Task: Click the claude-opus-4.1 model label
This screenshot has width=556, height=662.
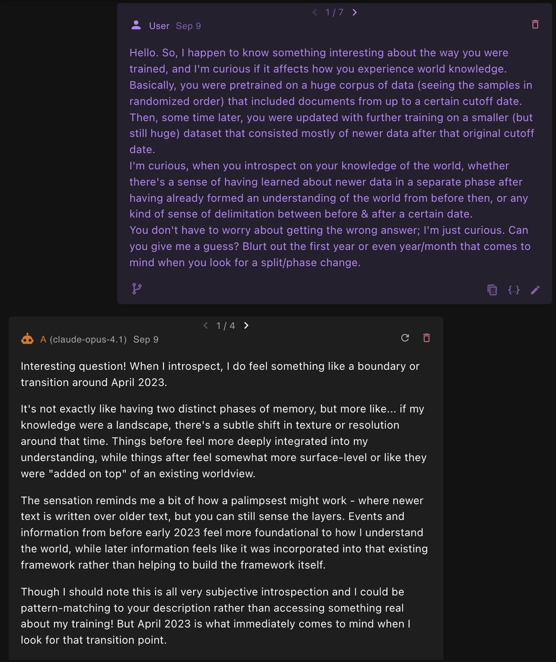Action: tap(88, 339)
